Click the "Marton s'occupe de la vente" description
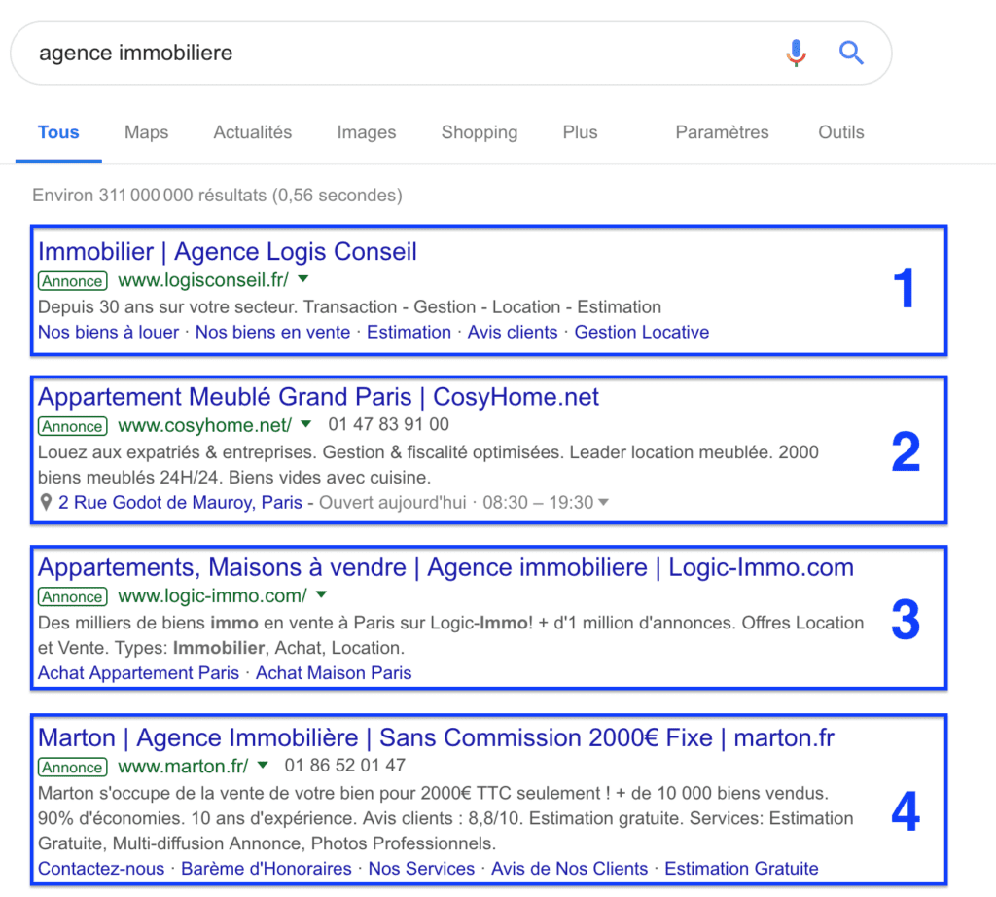The image size is (996, 897). pos(445,818)
